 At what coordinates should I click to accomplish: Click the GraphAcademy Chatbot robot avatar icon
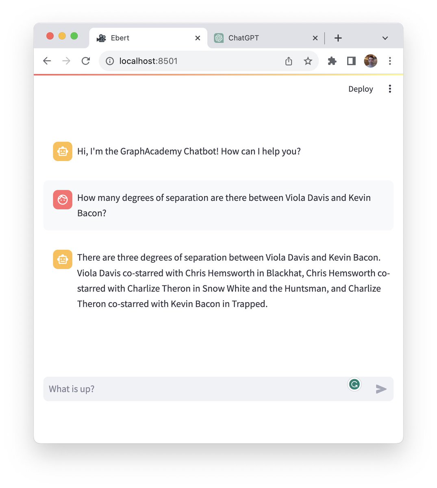pyautogui.click(x=62, y=151)
